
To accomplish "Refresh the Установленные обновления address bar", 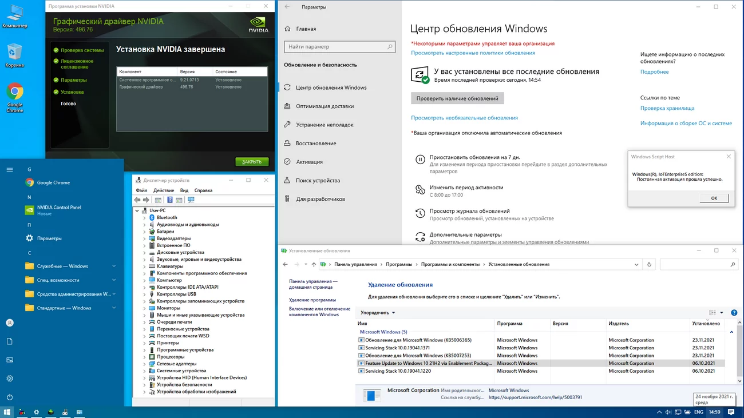I will tap(649, 265).
